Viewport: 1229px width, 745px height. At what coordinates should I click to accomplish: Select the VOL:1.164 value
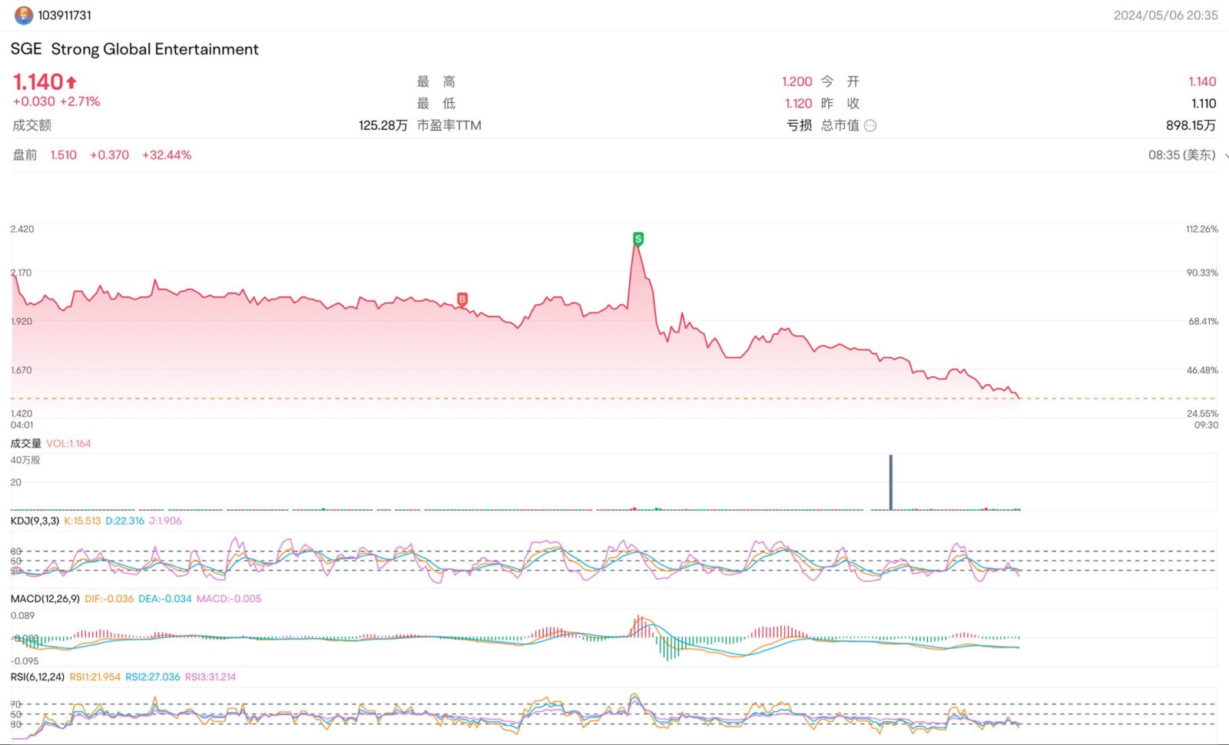[x=68, y=444]
